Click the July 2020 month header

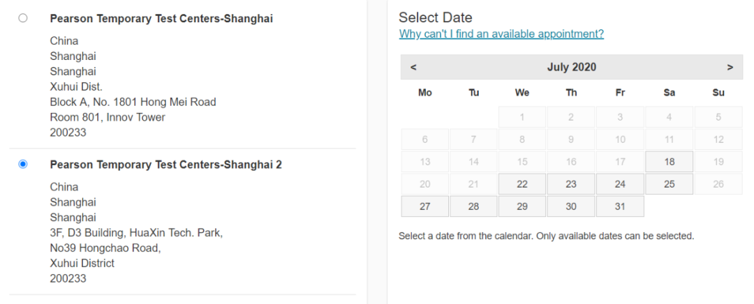coord(571,68)
